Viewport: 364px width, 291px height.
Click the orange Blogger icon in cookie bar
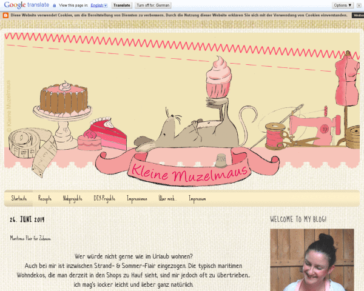click(5, 13)
